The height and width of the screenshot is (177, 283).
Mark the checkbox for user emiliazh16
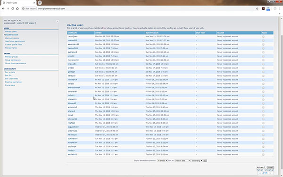263,155
